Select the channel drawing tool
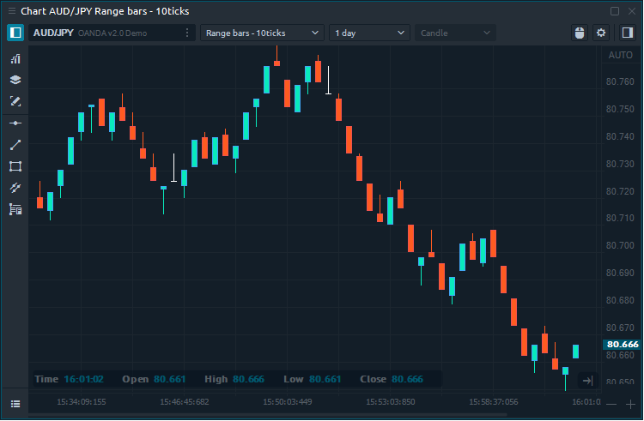This screenshot has height=421, width=644. click(x=15, y=188)
